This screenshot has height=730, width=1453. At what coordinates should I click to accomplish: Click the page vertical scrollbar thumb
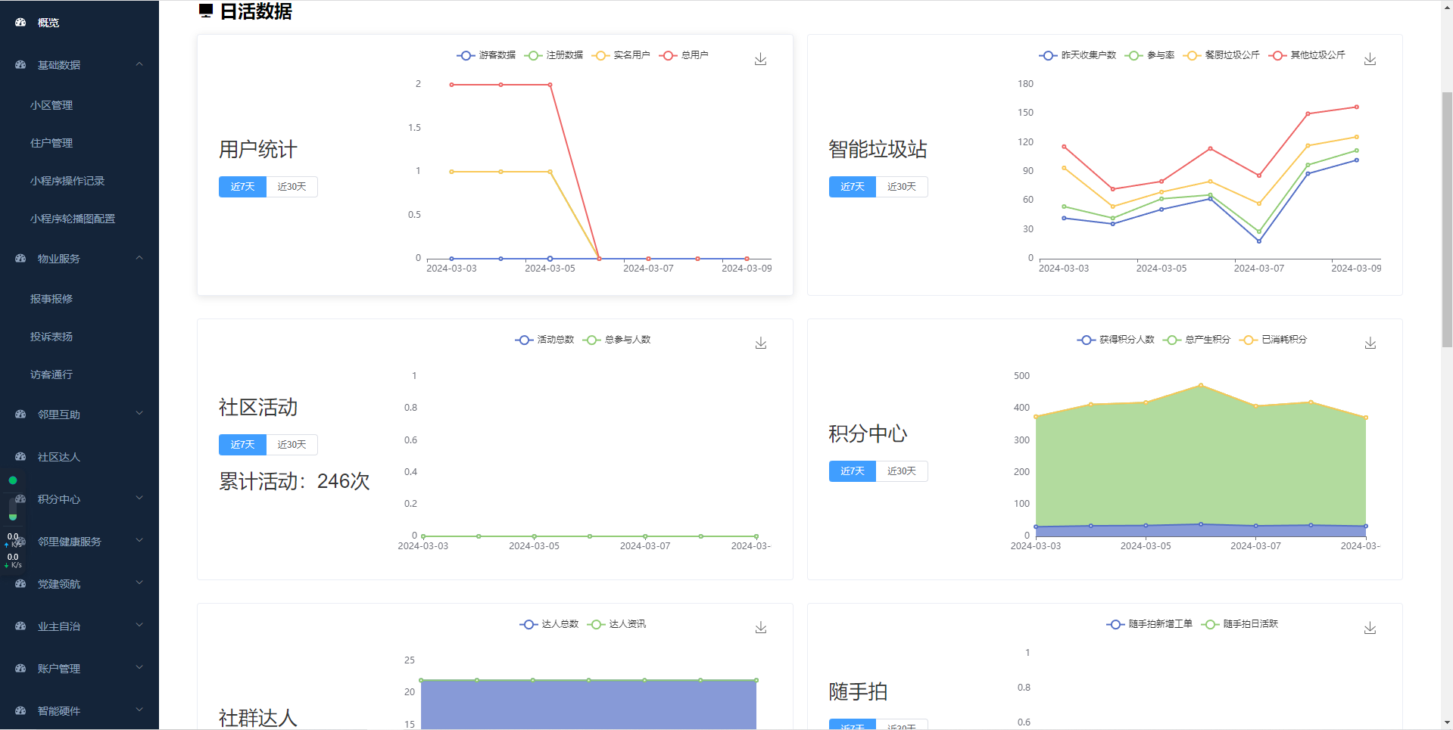pyautogui.click(x=1447, y=219)
